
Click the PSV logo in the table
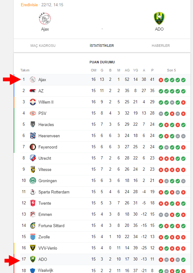pyautogui.click(x=33, y=113)
